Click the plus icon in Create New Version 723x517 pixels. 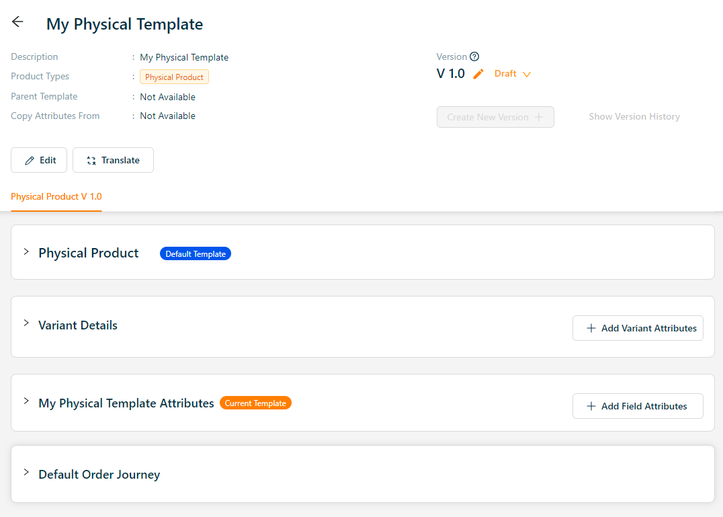pos(539,117)
